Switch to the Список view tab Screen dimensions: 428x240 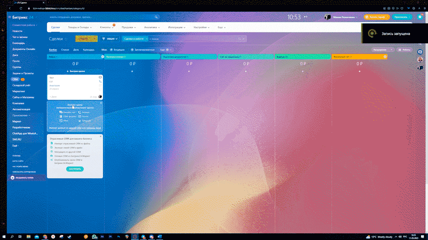(x=65, y=50)
